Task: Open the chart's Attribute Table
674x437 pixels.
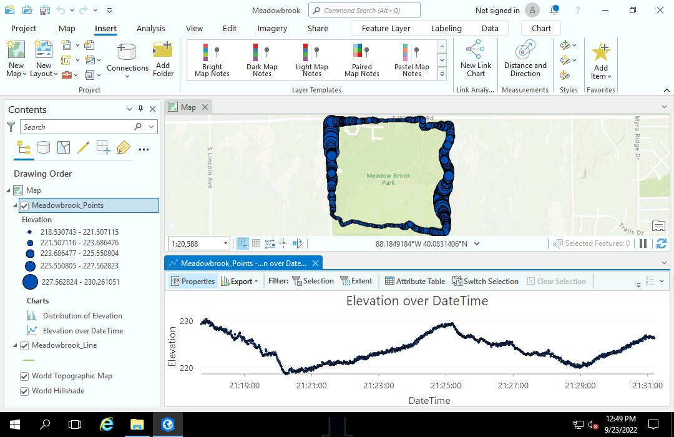Action: 414,281
